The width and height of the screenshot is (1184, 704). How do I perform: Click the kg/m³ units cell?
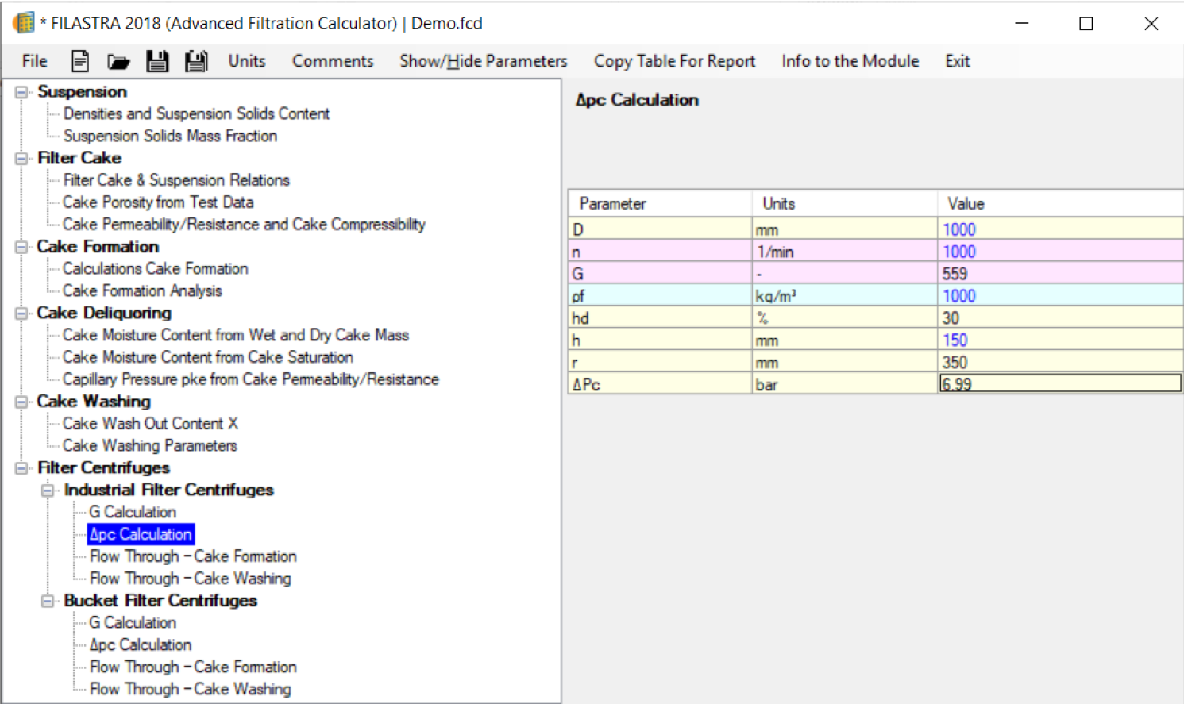[x=844, y=296]
